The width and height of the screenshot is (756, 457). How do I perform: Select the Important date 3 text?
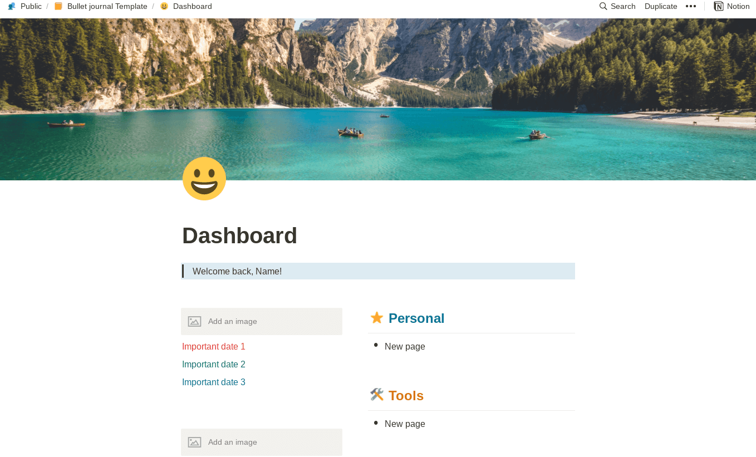coord(214,382)
